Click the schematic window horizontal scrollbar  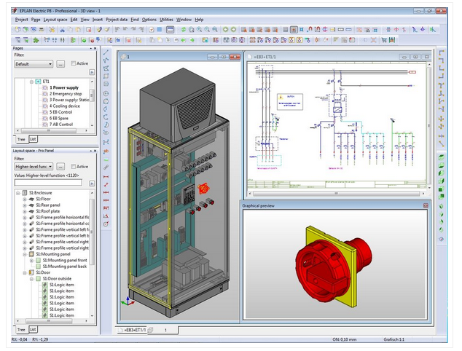coord(336,194)
